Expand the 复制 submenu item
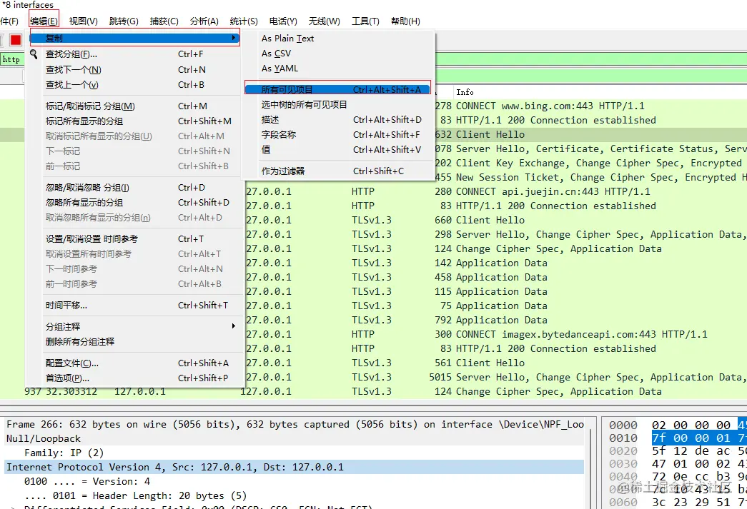This screenshot has height=509, width=747. coord(134,38)
